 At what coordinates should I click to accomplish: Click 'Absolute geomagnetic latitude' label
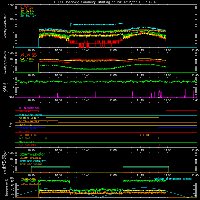(173, 179)
